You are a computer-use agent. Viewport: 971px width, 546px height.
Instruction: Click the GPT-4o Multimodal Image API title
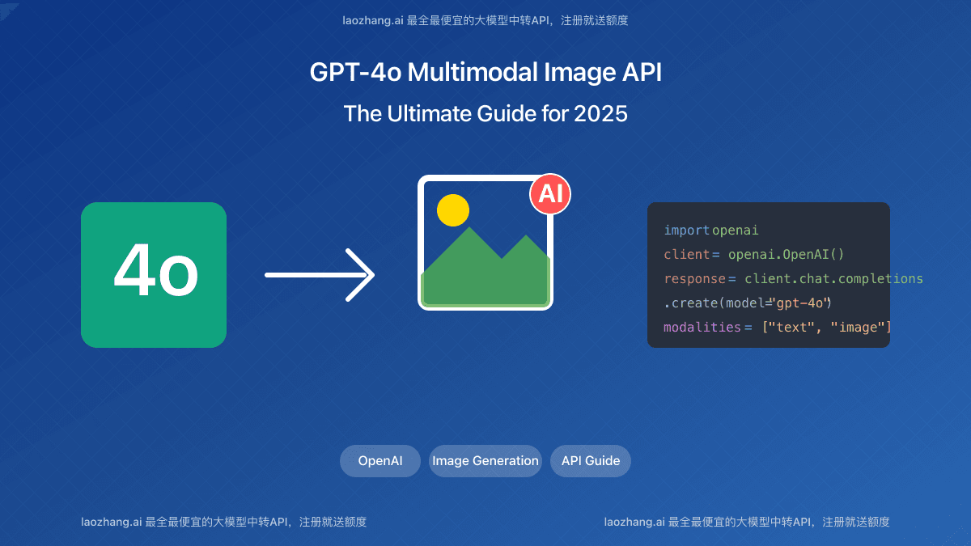[x=485, y=72]
